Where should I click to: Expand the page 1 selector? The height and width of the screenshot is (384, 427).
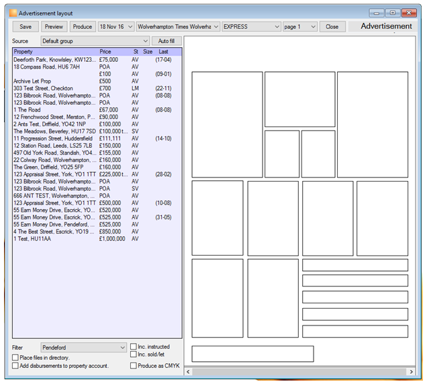(x=300, y=27)
